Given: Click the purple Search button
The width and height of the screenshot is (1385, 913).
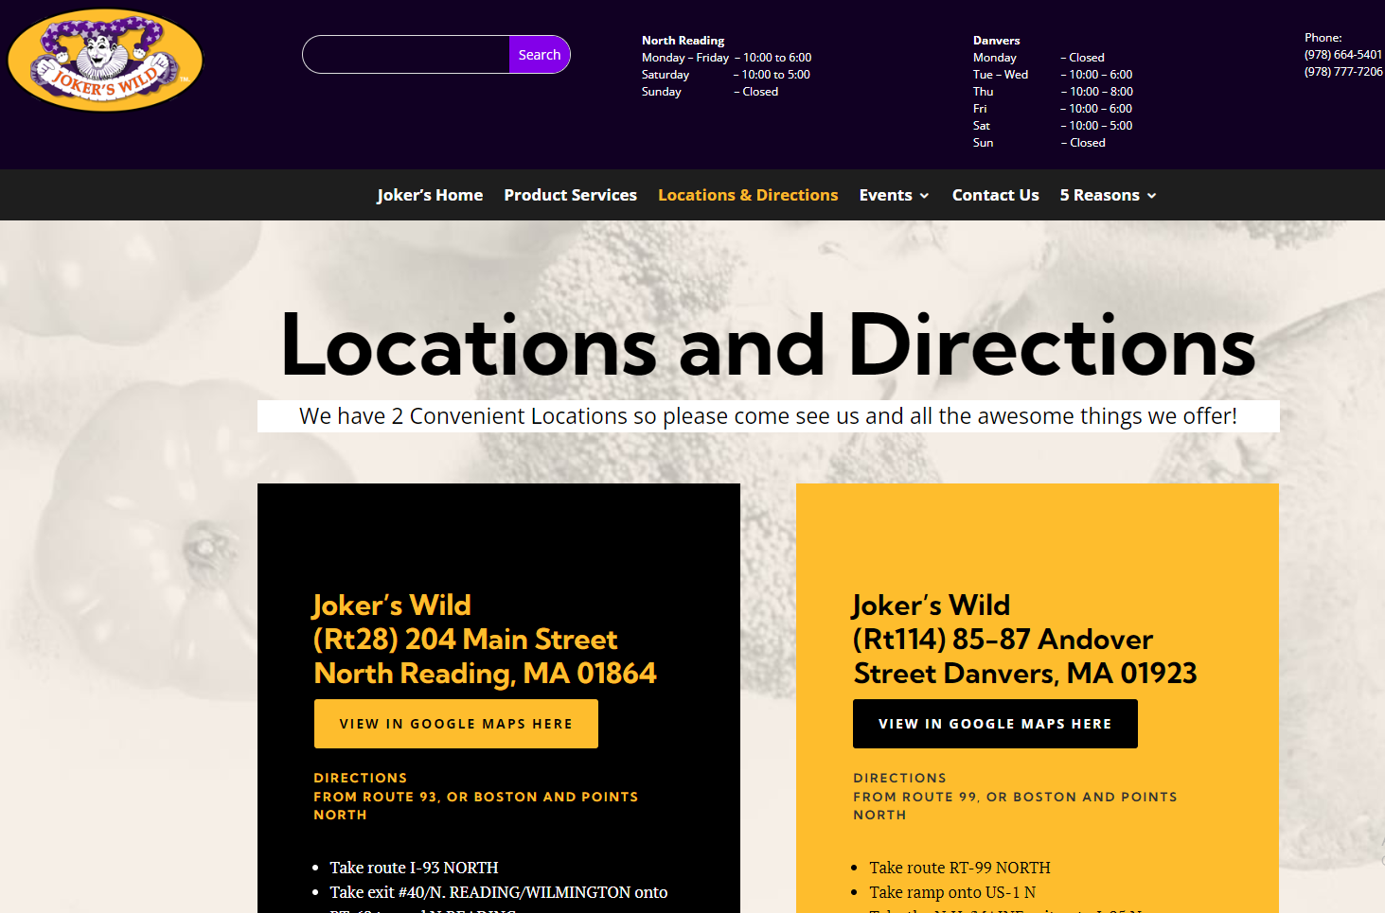Looking at the screenshot, I should pyautogui.click(x=540, y=55).
